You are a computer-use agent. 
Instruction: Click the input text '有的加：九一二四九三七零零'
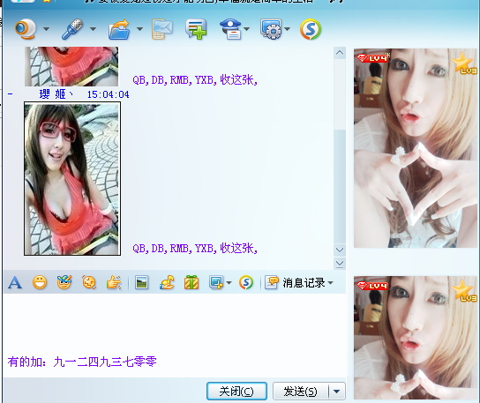(82, 362)
